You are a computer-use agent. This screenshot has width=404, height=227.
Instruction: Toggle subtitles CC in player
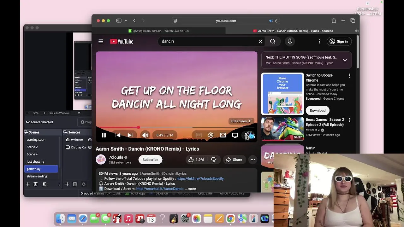pyautogui.click(x=199, y=135)
